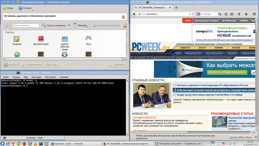Open Firefox bookmarks list icon

(232, 14)
